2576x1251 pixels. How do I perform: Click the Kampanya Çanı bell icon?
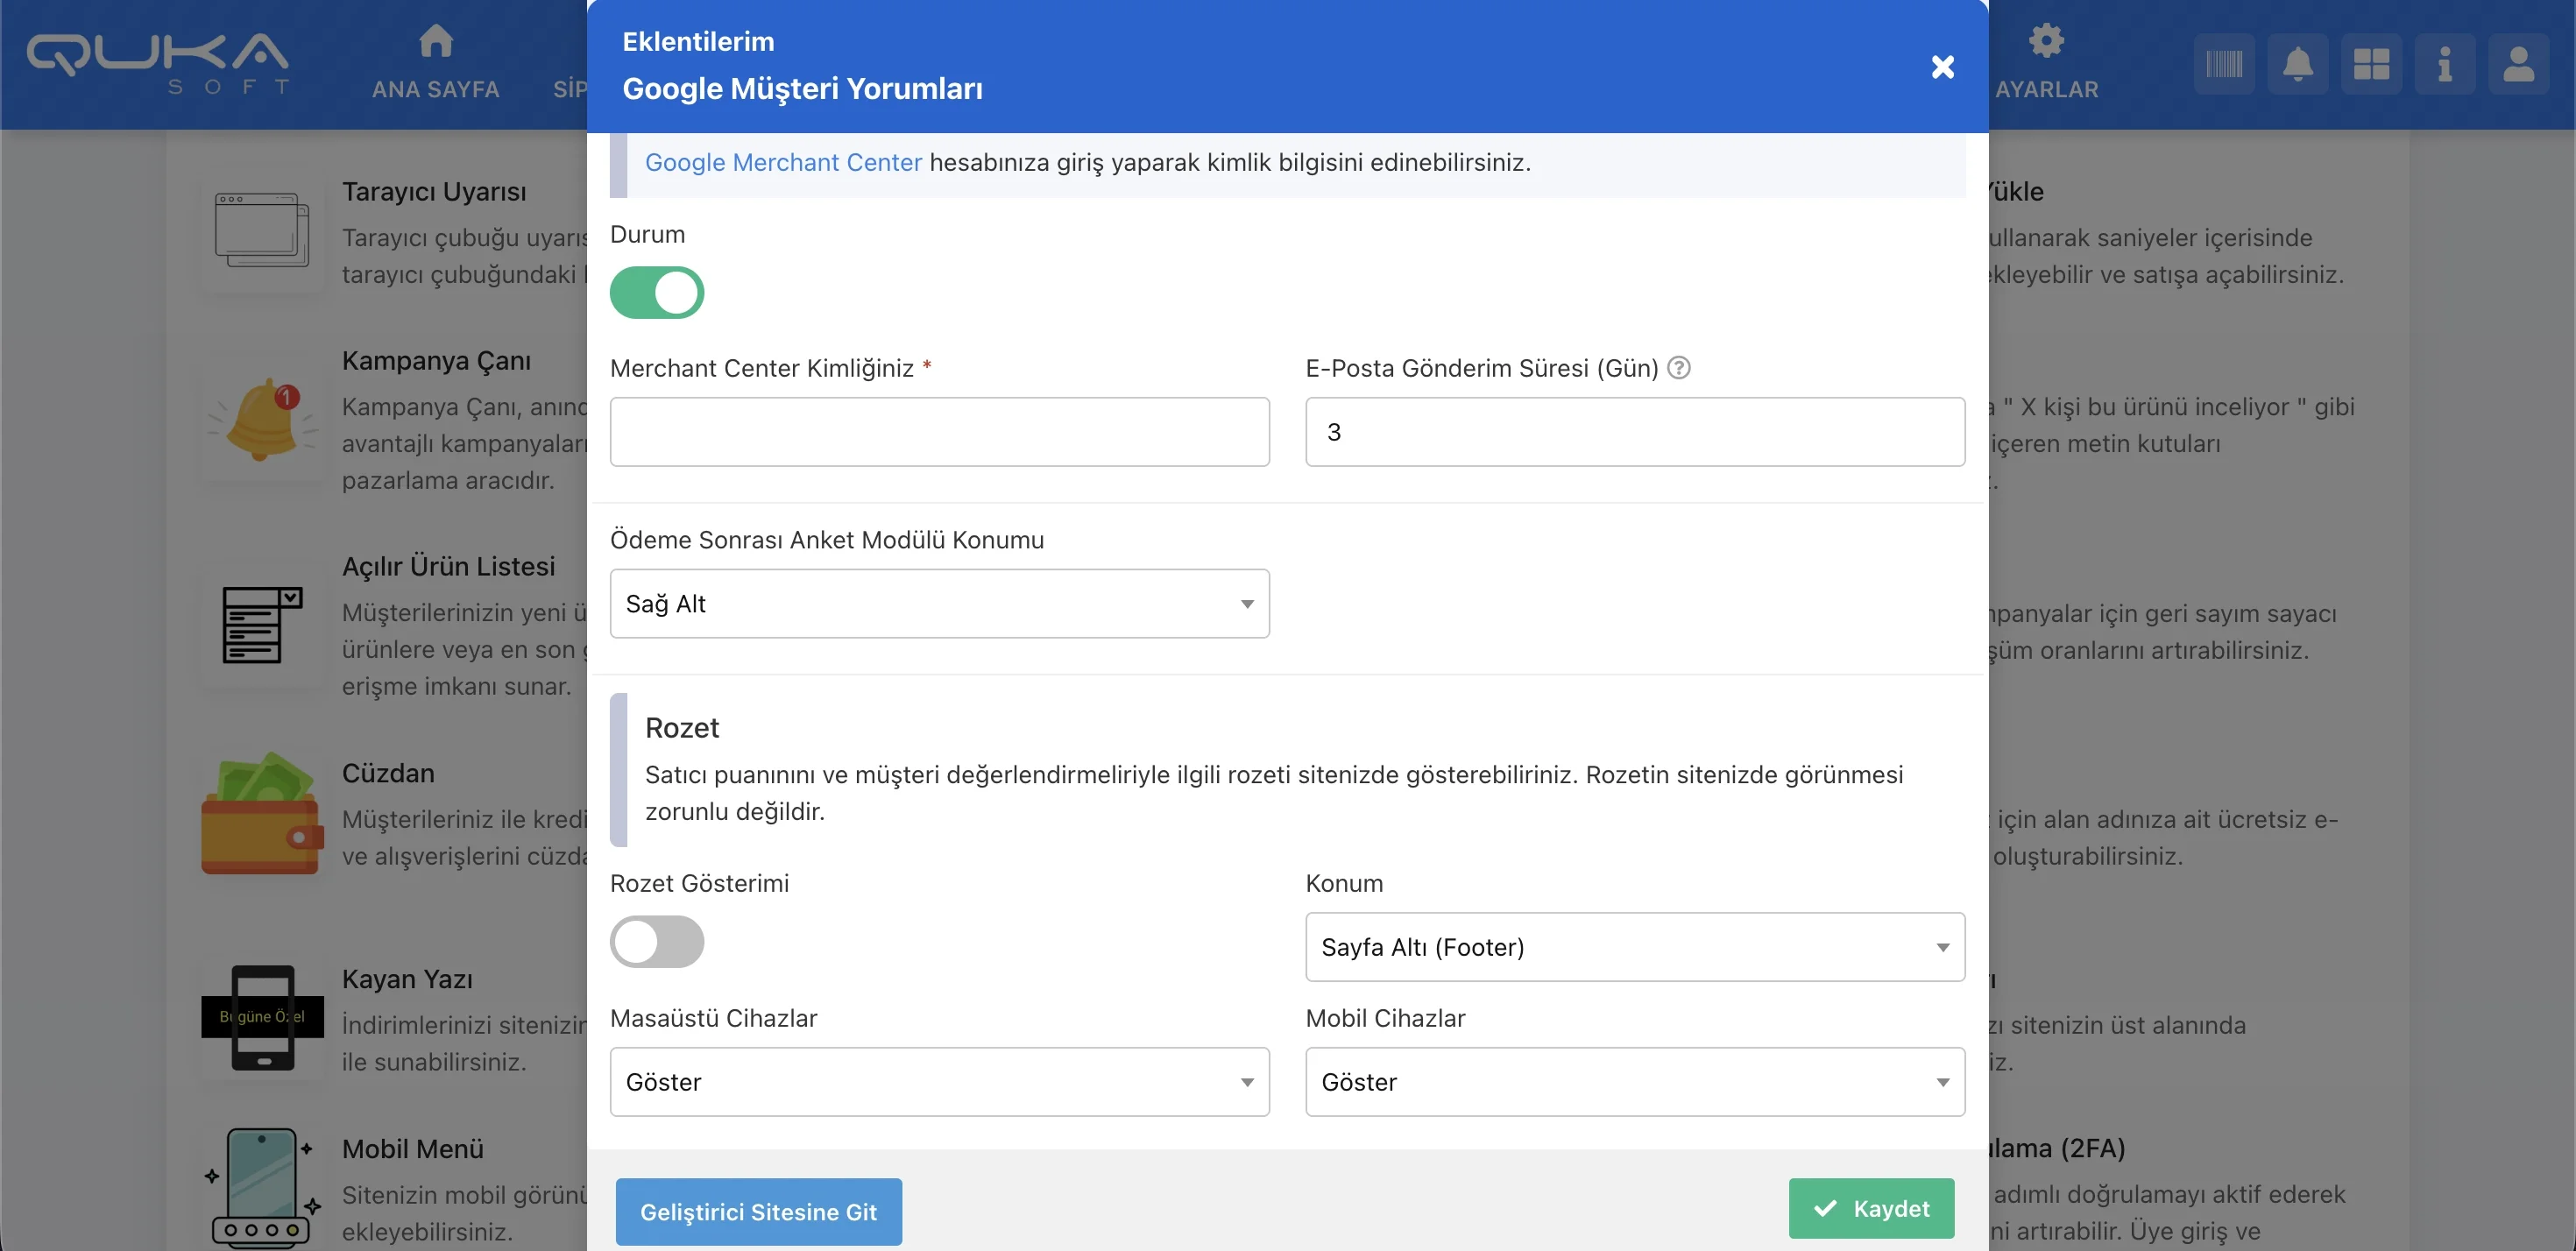(262, 420)
